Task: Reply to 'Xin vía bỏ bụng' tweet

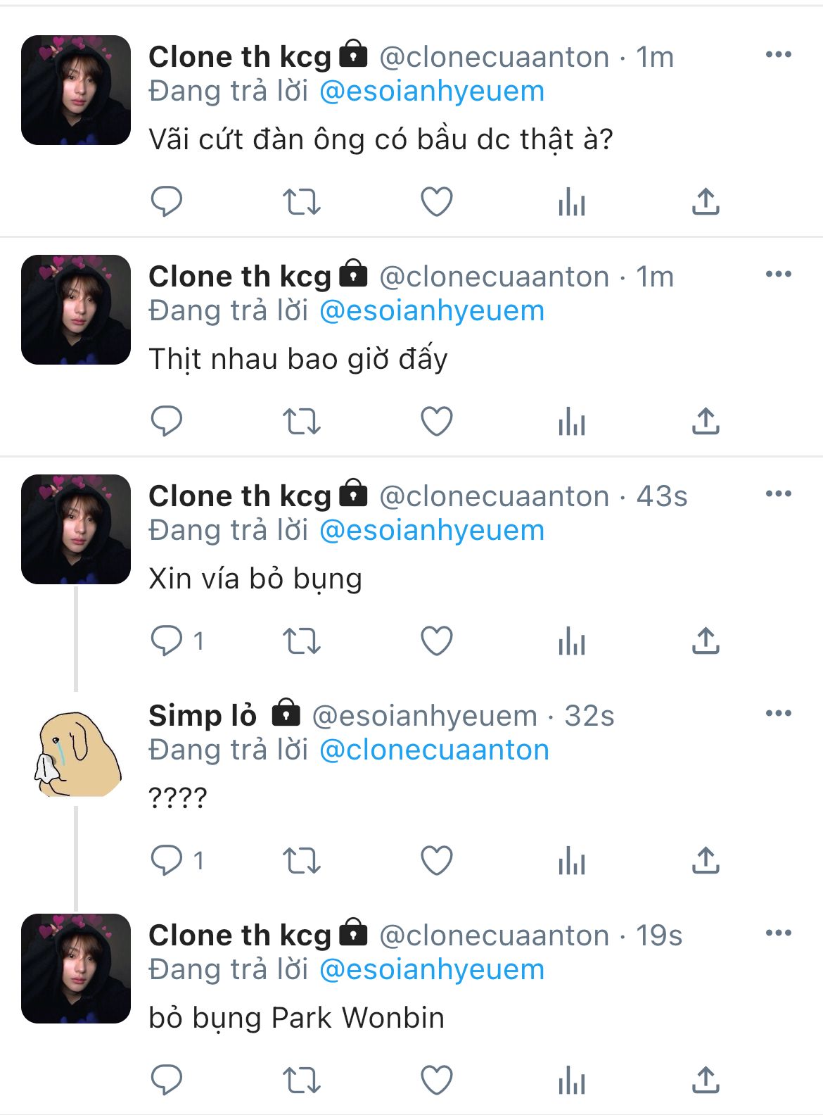Action: click(167, 641)
